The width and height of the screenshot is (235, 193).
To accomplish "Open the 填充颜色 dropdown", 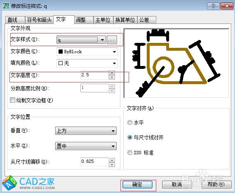I will 87,63.
